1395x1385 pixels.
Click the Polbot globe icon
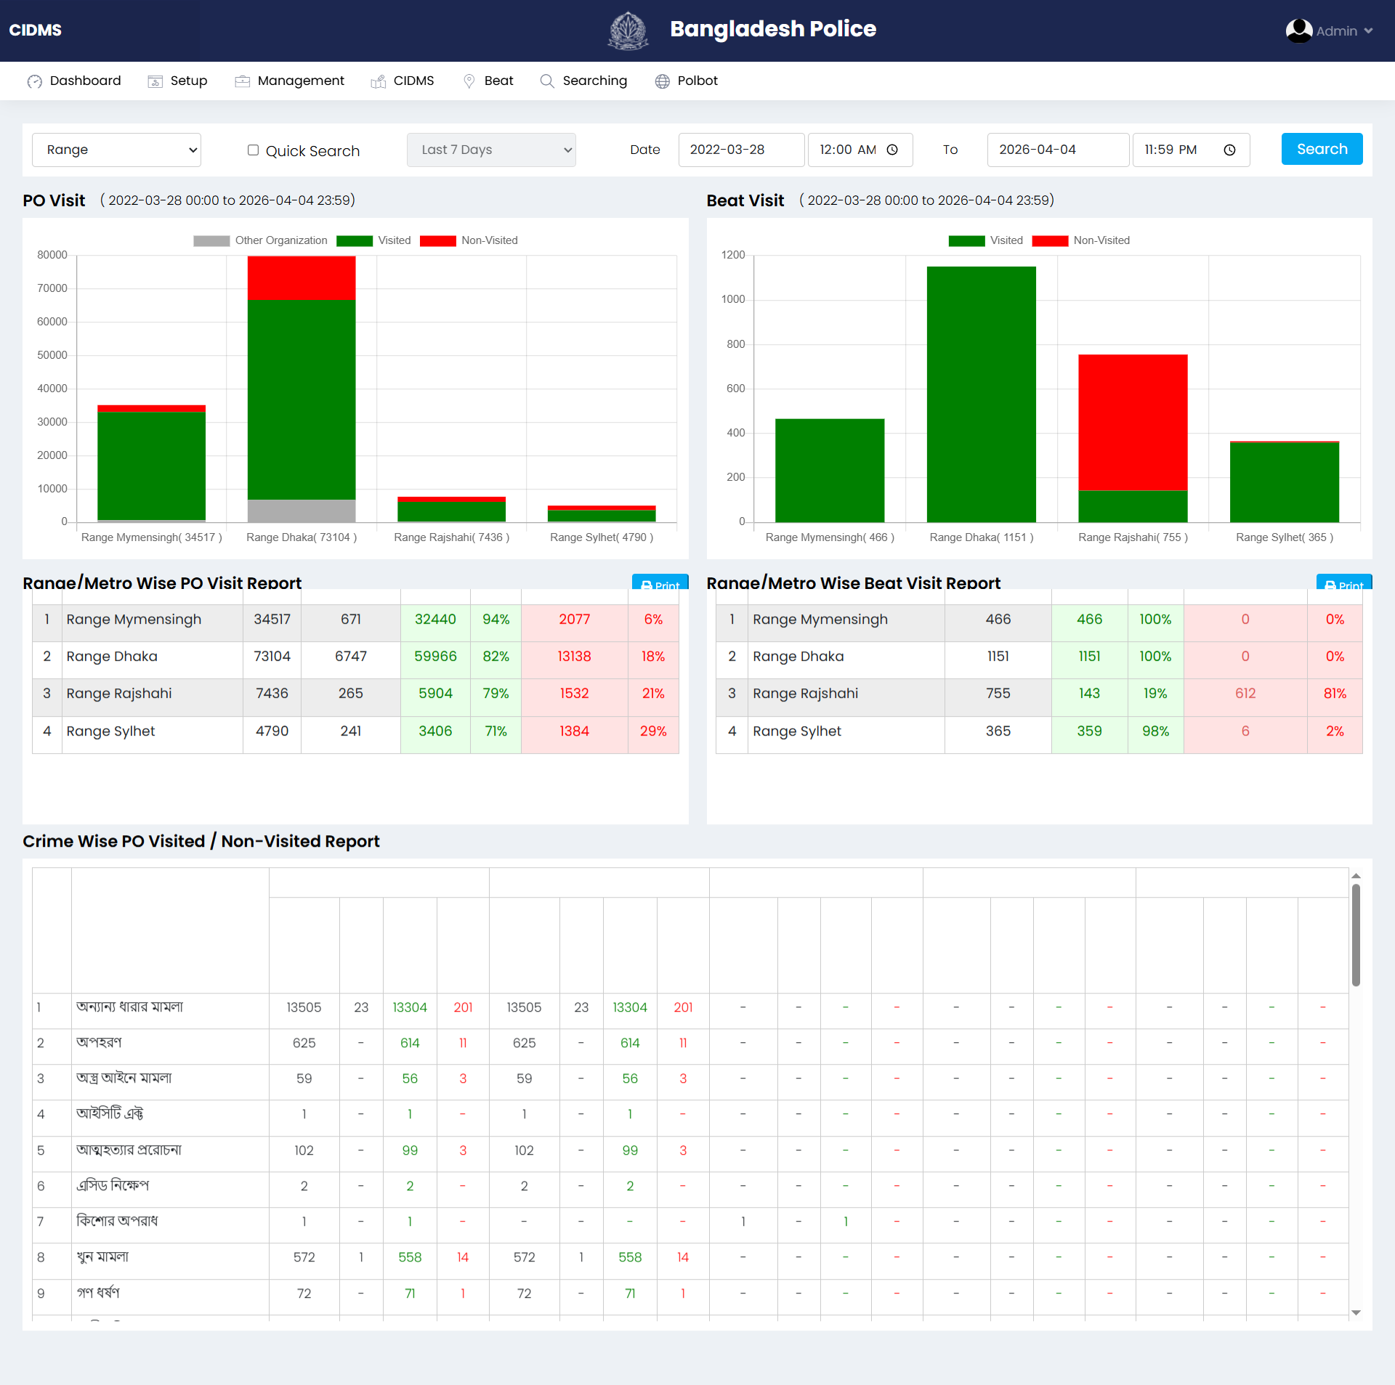[662, 81]
